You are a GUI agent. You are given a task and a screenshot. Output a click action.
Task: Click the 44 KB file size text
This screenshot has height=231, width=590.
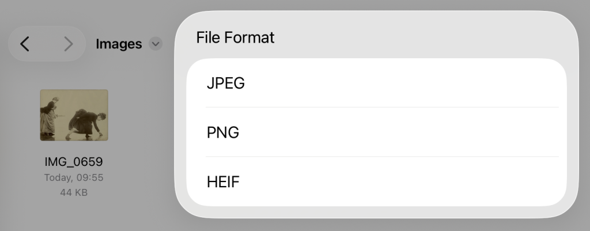74,192
